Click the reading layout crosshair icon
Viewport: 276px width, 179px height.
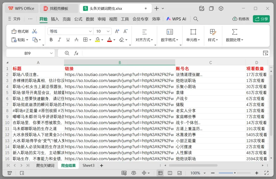point(144,173)
